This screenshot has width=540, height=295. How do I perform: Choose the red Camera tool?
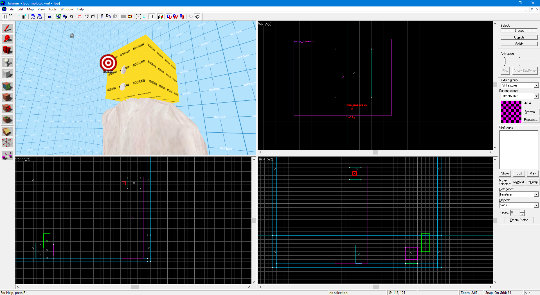[7, 50]
